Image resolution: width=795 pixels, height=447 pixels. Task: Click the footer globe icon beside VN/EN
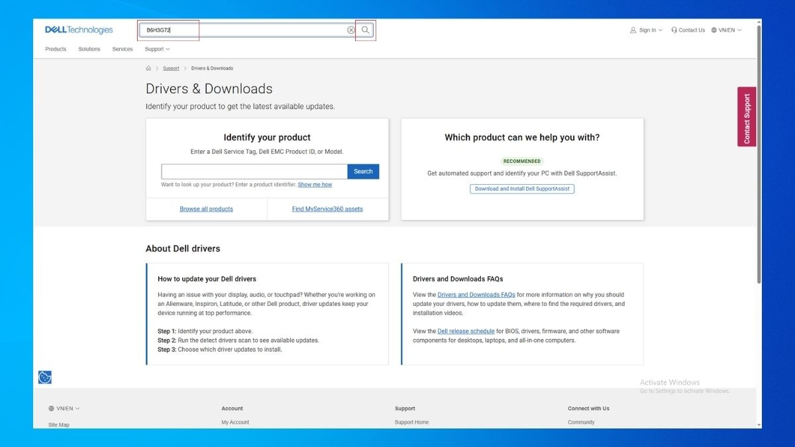point(51,409)
